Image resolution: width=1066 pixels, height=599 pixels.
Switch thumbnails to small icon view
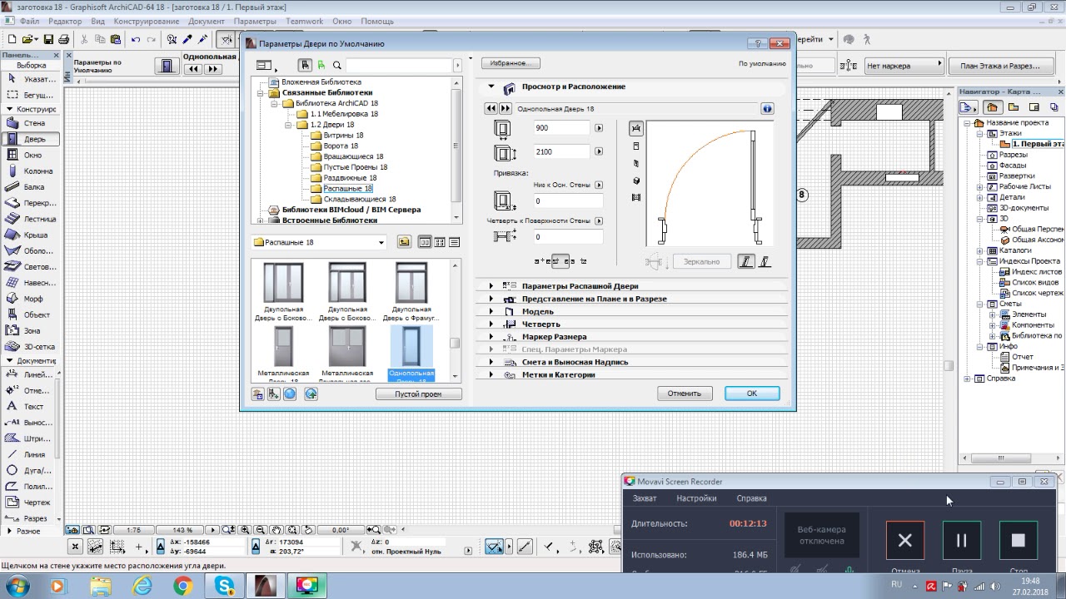[x=440, y=242]
